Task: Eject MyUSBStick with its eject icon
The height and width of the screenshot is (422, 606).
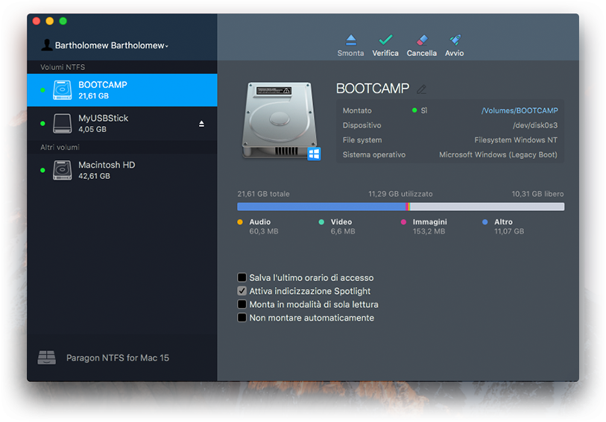Action: click(x=201, y=124)
